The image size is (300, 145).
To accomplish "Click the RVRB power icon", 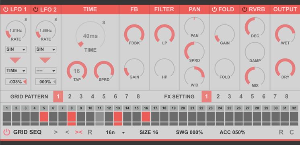I will click(245, 9).
